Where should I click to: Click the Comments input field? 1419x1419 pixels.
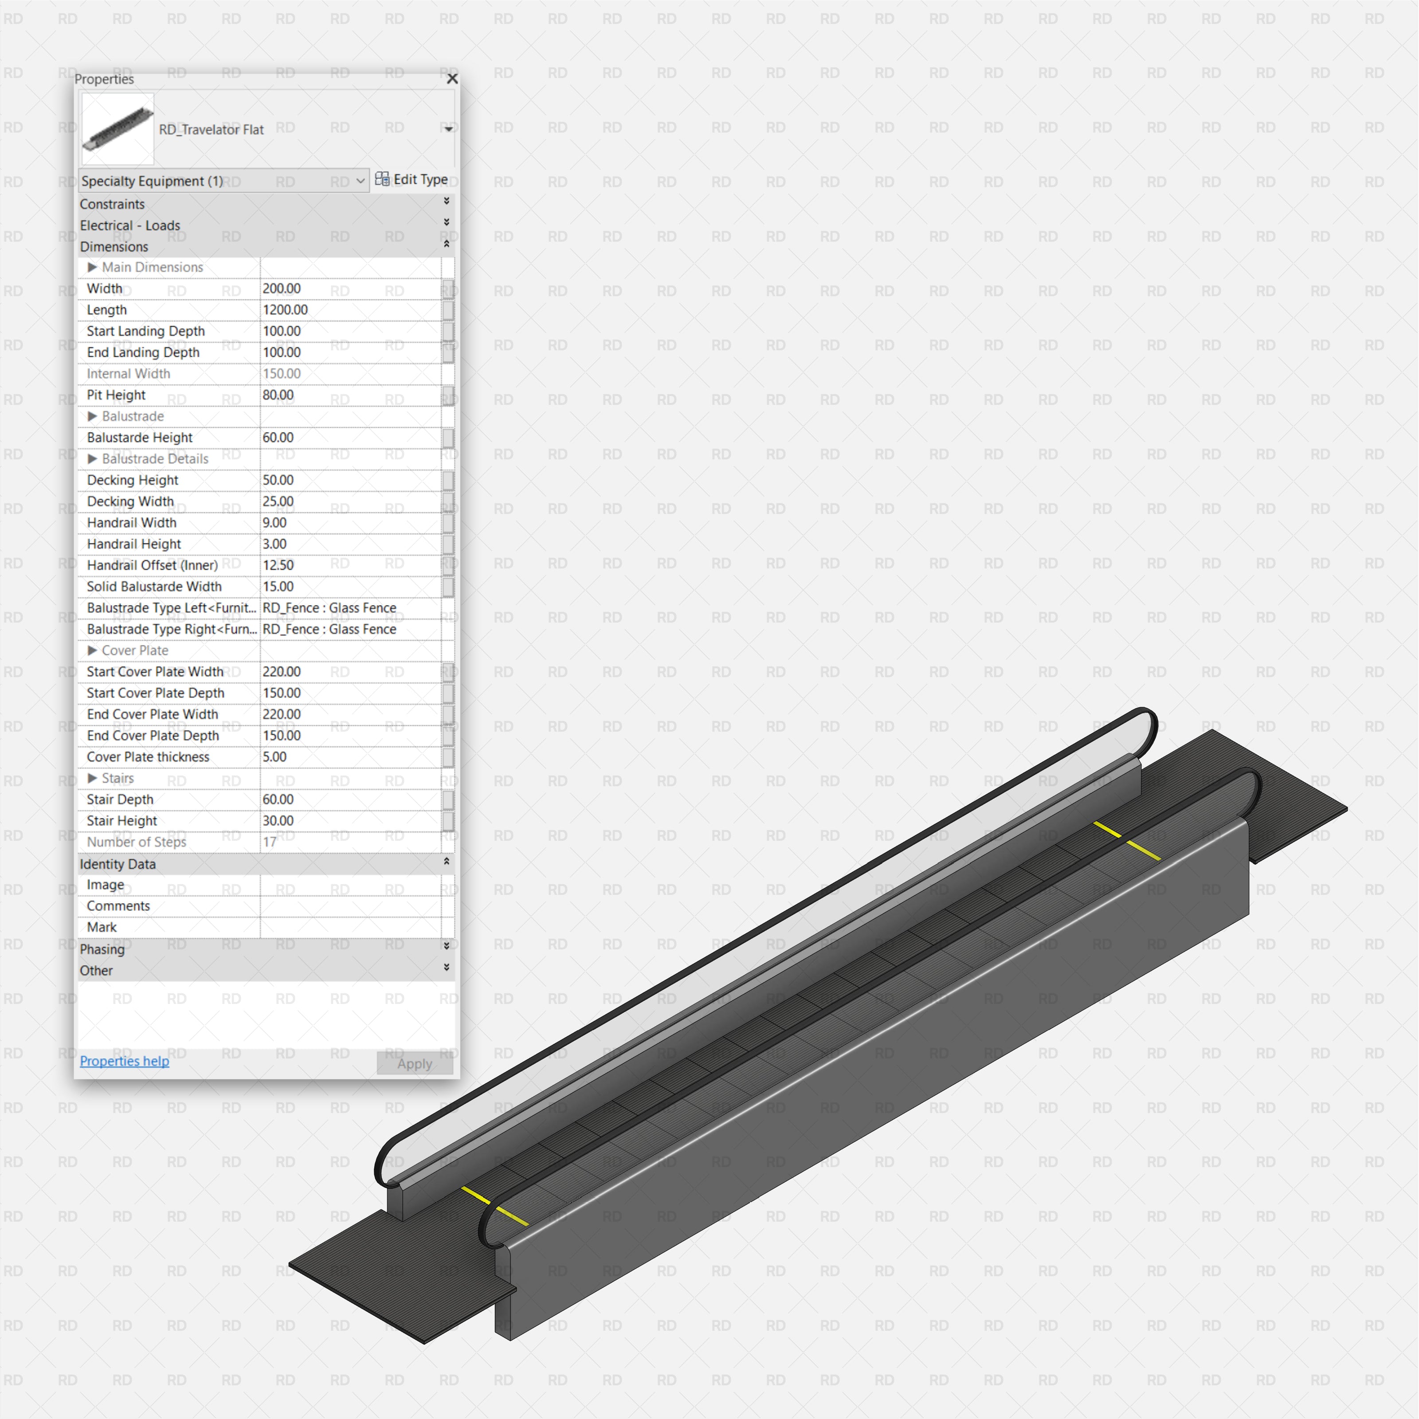click(x=353, y=905)
